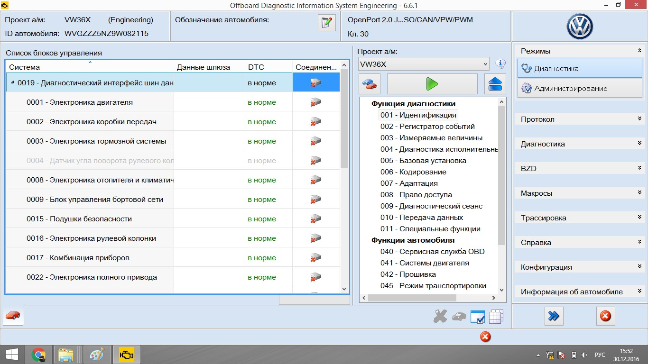
Task: Select 002 - Регистратор событий function
Action: point(427,127)
